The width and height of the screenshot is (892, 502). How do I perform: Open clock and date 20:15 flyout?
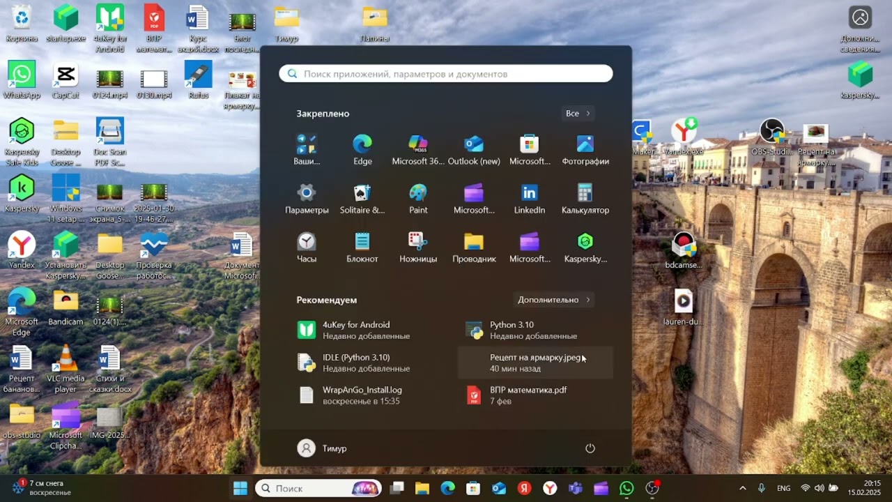click(863, 488)
